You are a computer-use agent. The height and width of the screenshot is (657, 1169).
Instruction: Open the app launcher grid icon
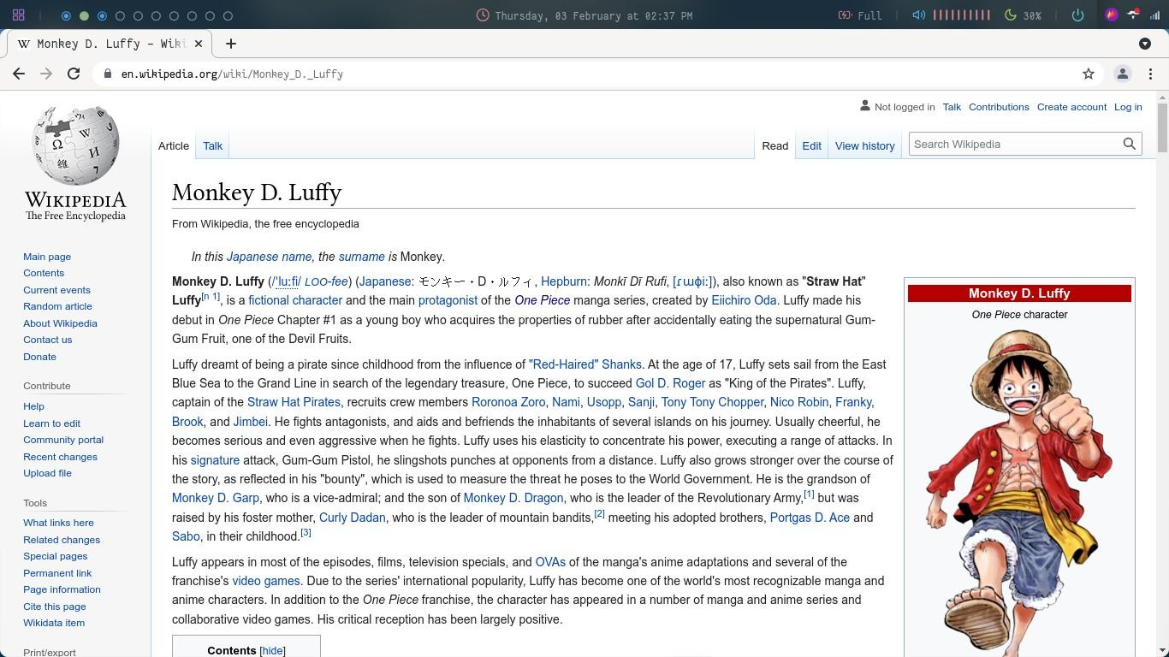(18, 15)
